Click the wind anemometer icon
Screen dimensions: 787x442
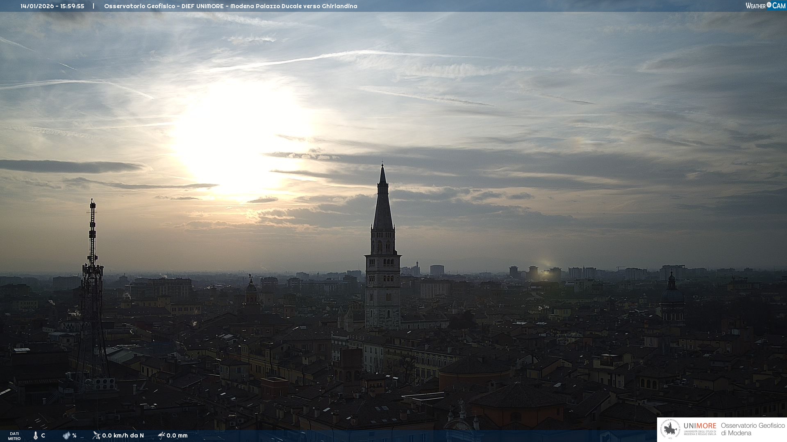click(96, 435)
